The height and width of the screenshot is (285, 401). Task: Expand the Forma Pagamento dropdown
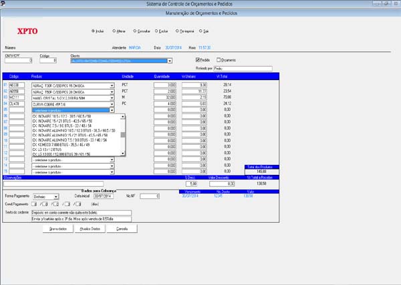(56, 196)
